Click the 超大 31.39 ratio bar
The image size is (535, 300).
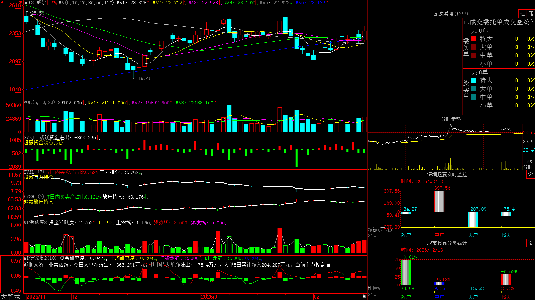(506, 280)
